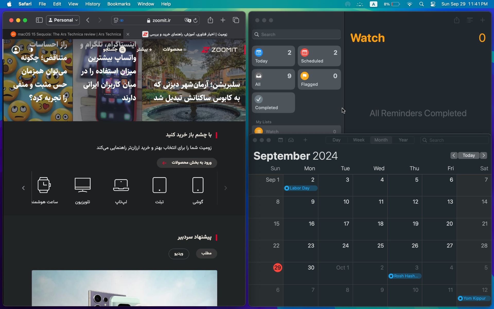Click the Calendar Day view icon
Viewport: 494px width, 309px height.
tap(337, 140)
